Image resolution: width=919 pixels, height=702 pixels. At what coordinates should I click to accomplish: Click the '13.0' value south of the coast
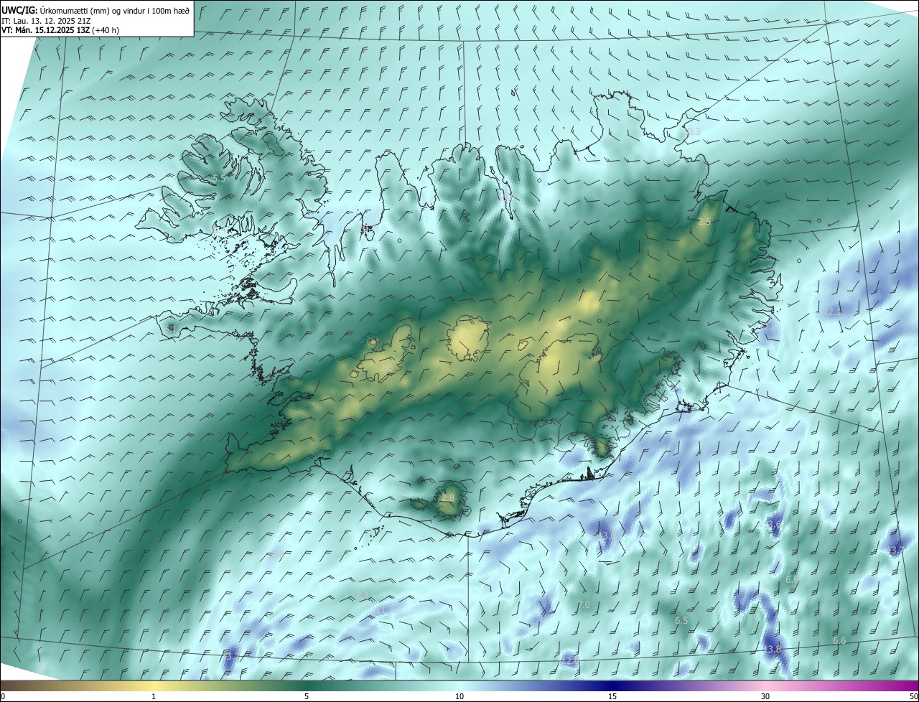pyautogui.click(x=607, y=535)
